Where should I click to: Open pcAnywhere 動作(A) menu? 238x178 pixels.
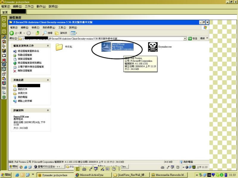point(41,7)
